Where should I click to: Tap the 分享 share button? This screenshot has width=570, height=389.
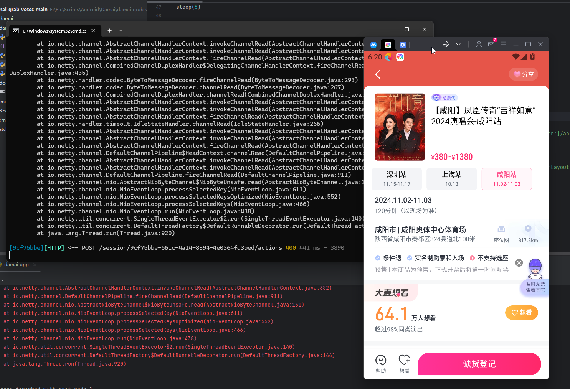[x=524, y=74]
